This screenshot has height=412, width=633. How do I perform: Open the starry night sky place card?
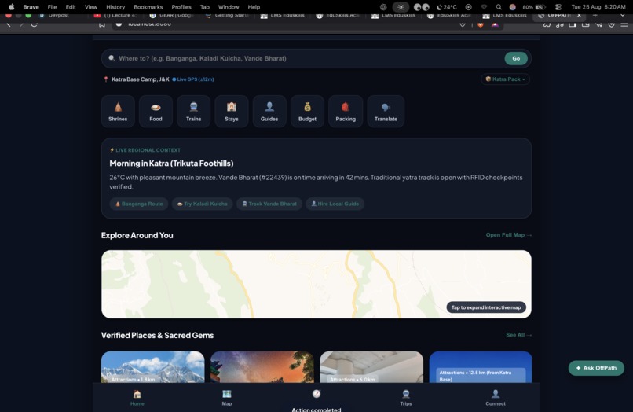262,367
